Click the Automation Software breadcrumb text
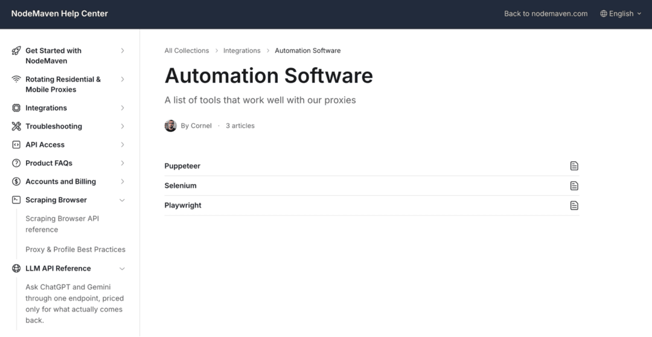This screenshot has width=652, height=337. 308,50
